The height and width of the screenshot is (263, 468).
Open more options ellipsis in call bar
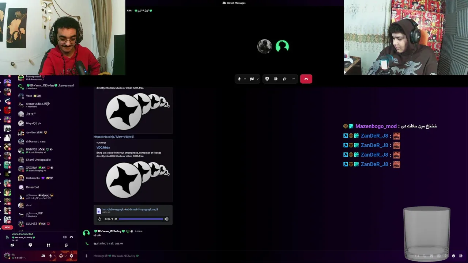coord(293,79)
